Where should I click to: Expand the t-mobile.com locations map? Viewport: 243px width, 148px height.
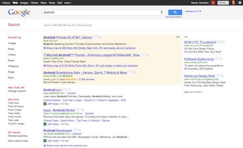[91, 66]
